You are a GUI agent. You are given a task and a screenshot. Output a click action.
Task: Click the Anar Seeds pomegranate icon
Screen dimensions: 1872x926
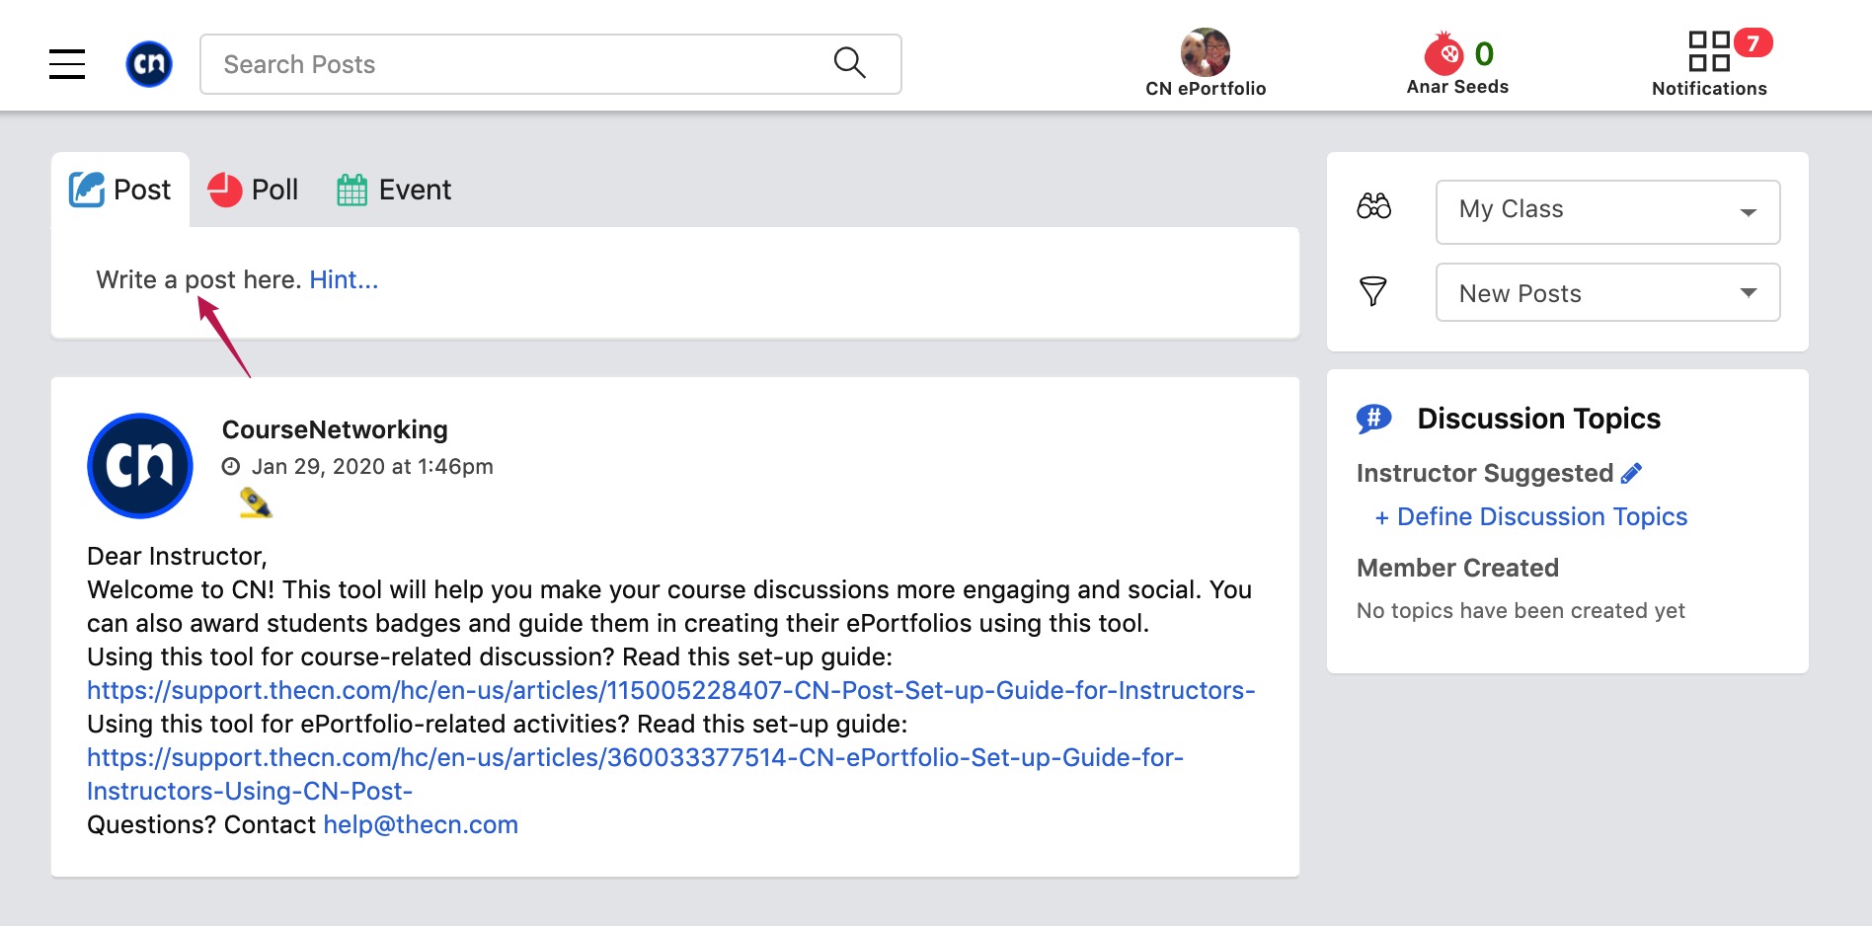(x=1444, y=53)
